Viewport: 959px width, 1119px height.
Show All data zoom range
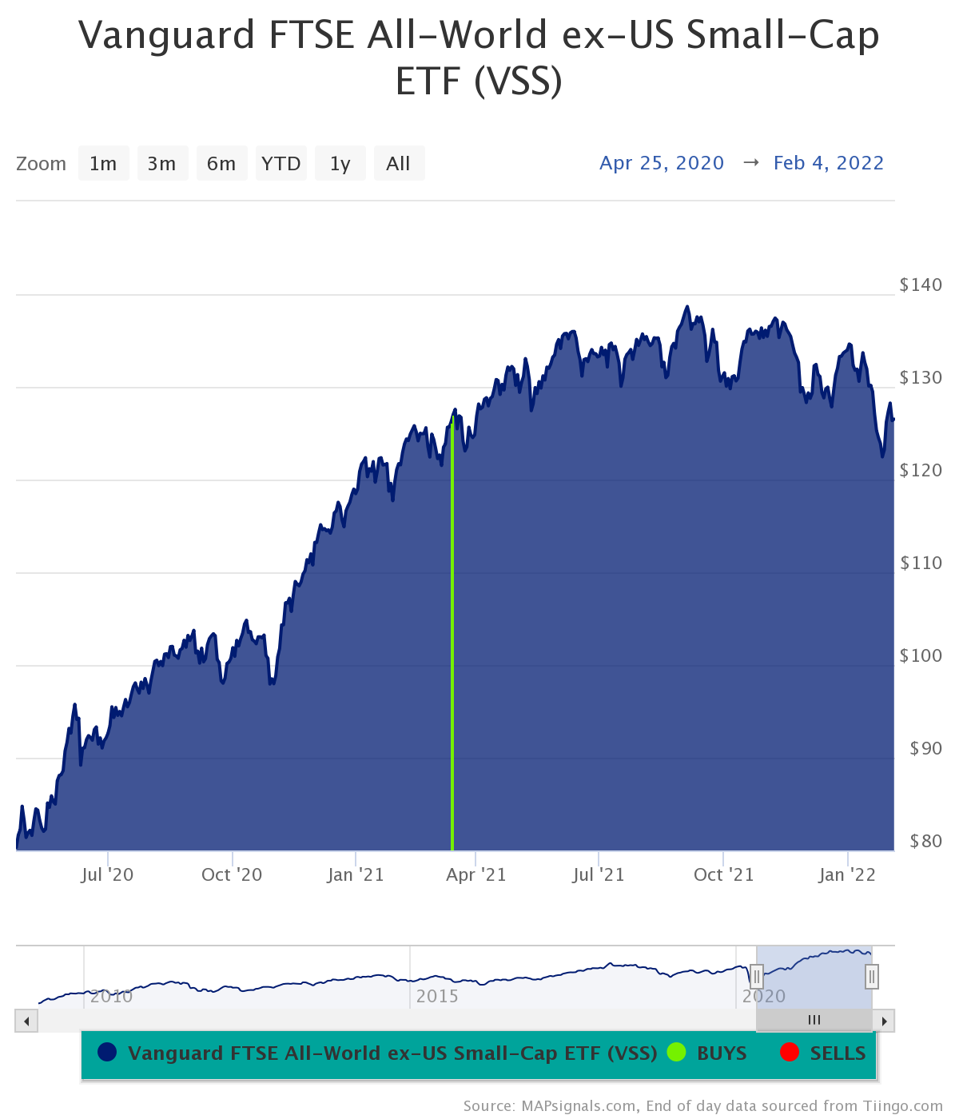[x=399, y=163]
